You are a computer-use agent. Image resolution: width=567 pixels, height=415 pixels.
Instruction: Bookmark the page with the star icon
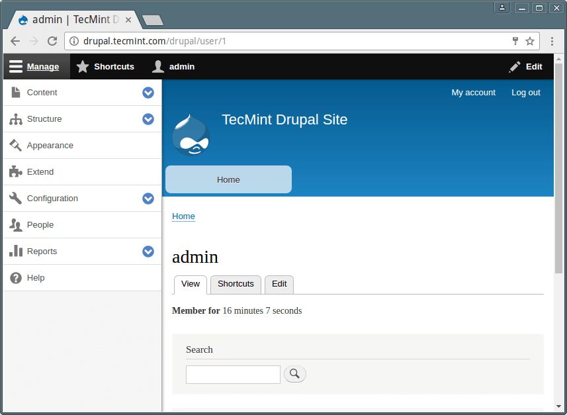tap(530, 40)
